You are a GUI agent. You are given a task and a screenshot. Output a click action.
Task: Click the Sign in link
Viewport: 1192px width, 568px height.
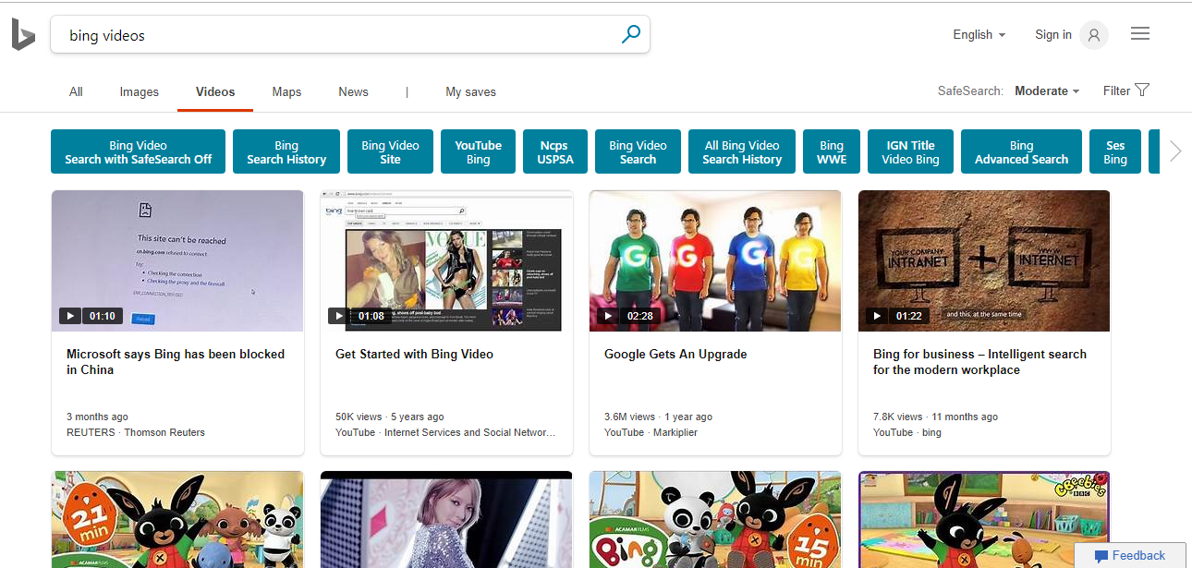1052,34
